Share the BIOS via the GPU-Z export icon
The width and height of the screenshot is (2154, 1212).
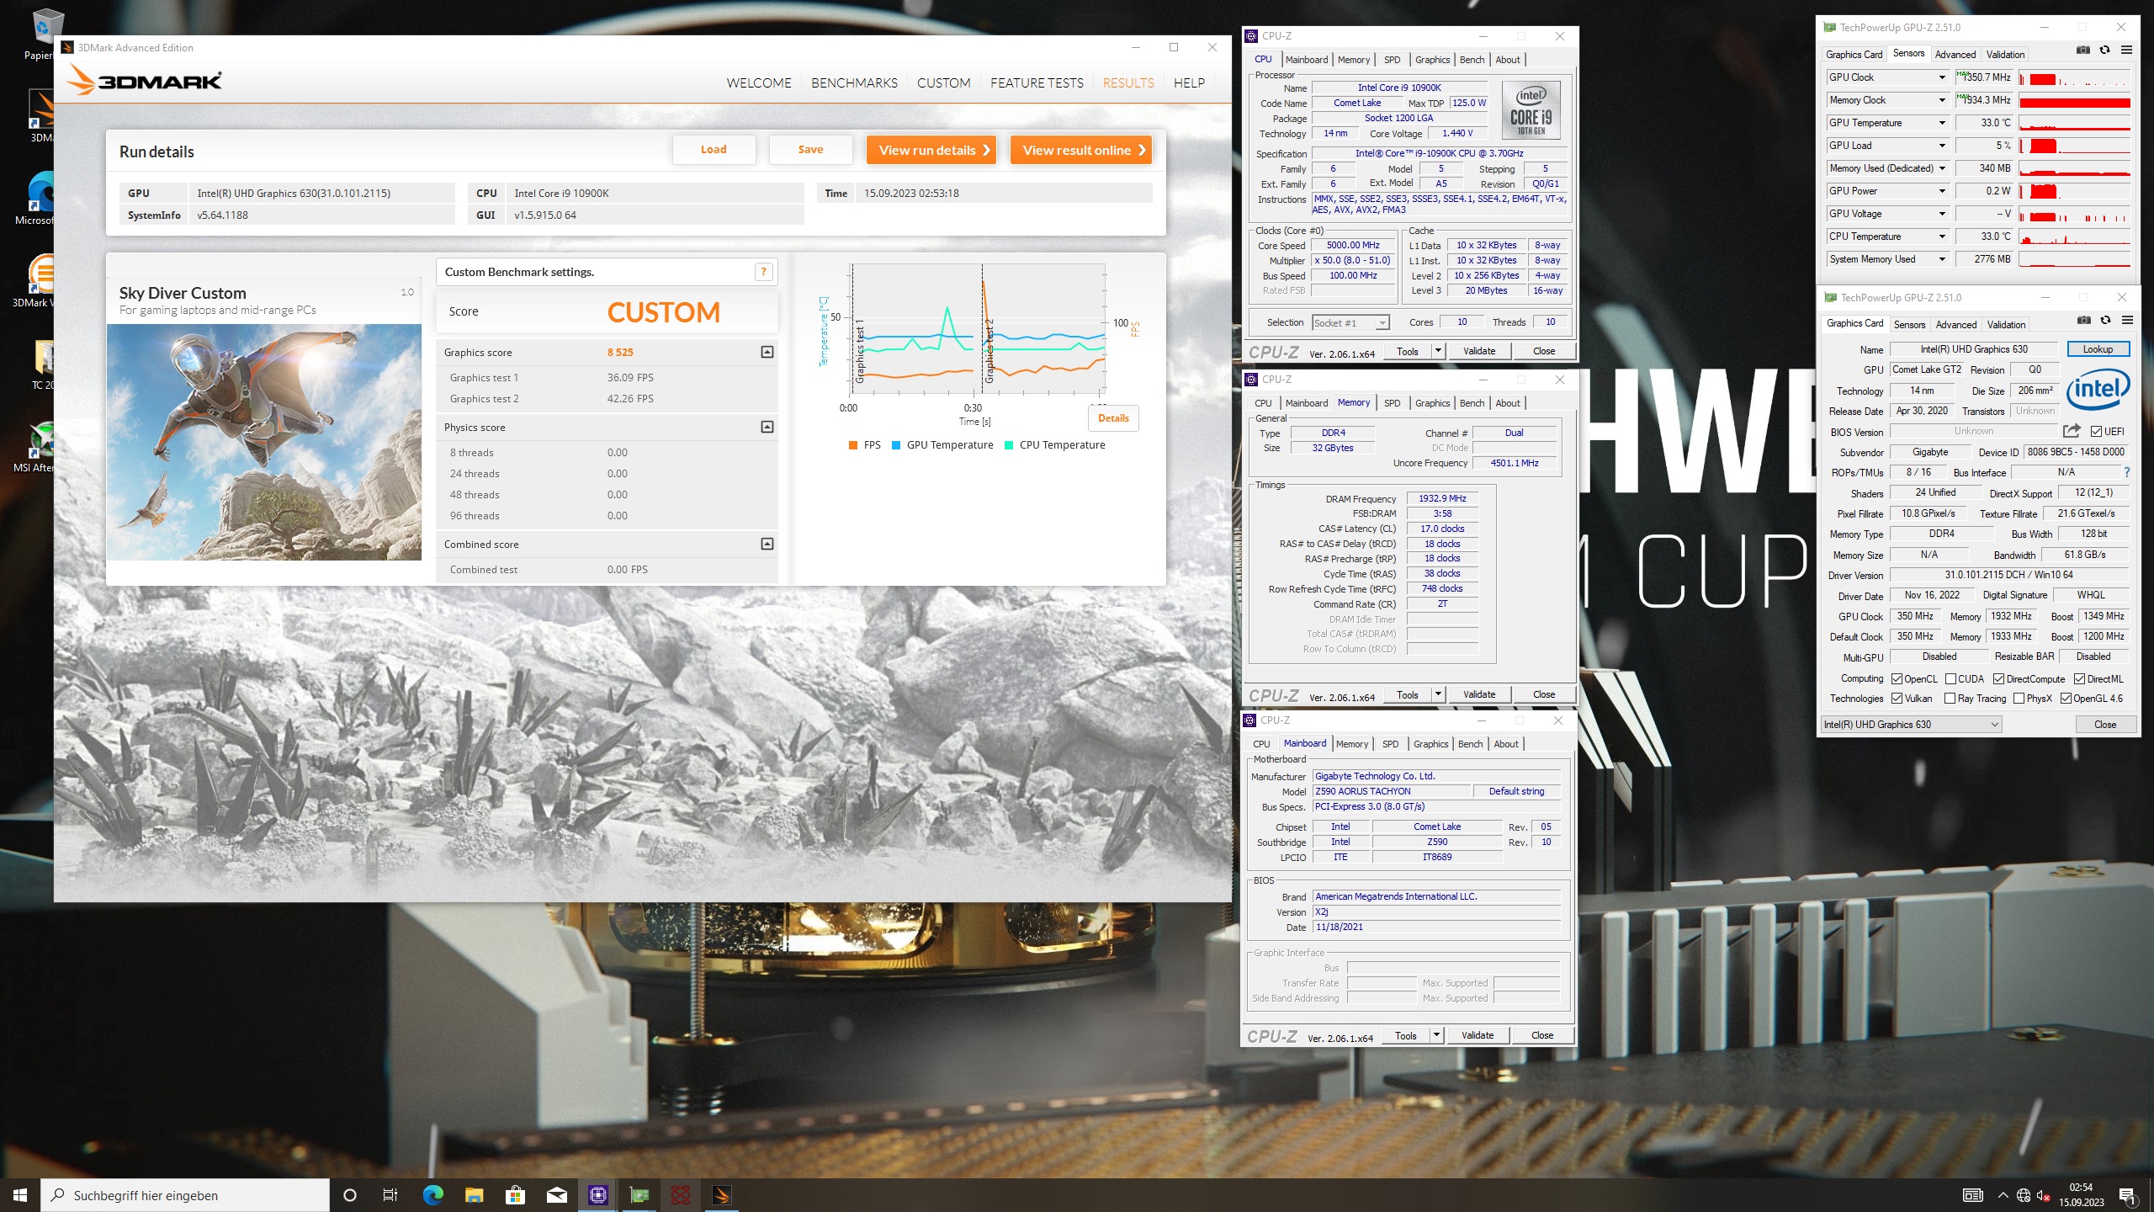click(2072, 431)
